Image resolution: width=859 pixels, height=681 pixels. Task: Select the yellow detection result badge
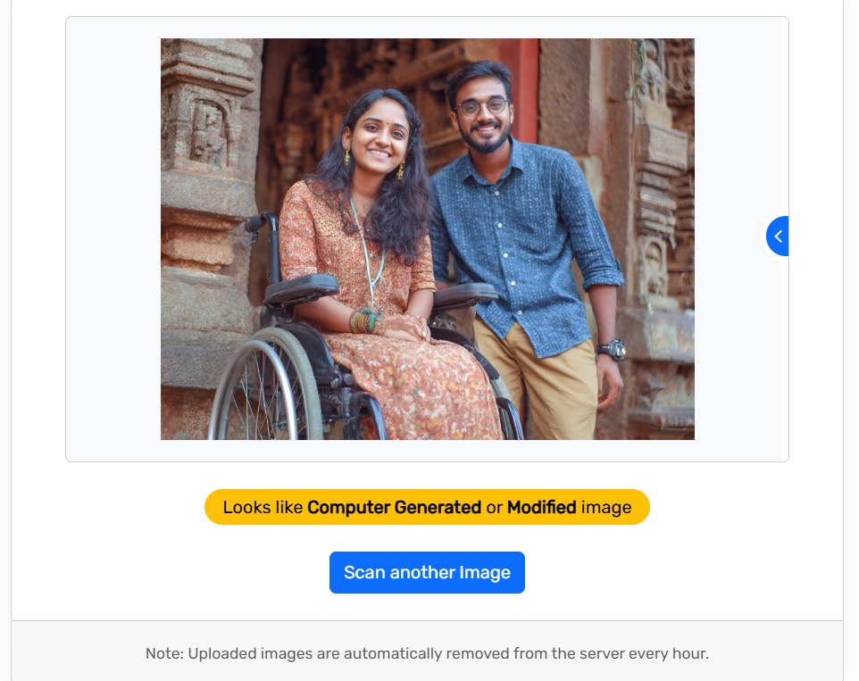coord(427,507)
